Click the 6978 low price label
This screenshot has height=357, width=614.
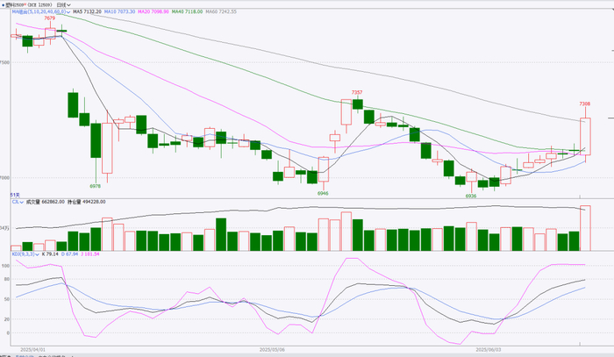coord(95,186)
